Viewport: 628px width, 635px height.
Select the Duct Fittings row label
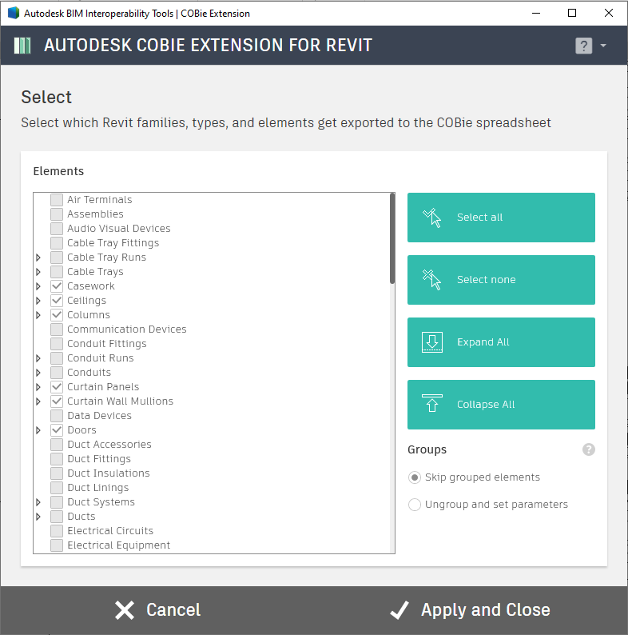[x=99, y=459]
